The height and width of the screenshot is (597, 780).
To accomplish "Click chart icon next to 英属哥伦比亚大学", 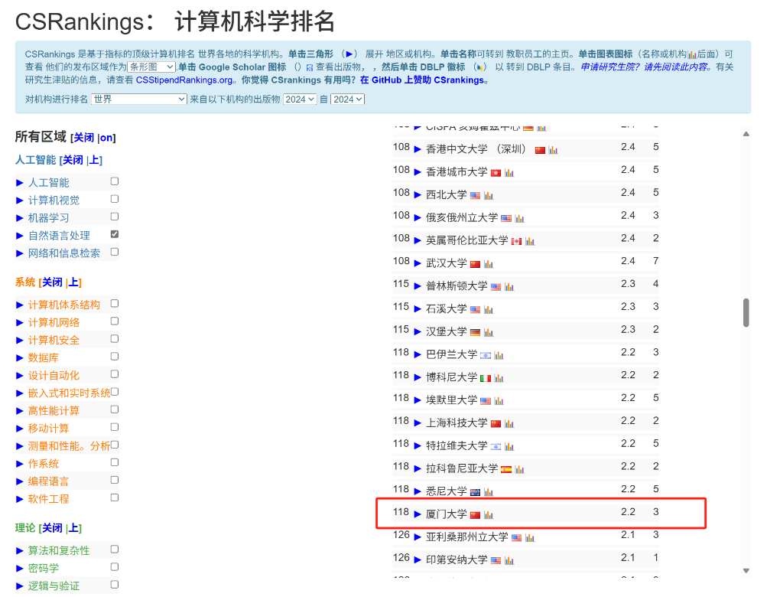I will click(530, 241).
